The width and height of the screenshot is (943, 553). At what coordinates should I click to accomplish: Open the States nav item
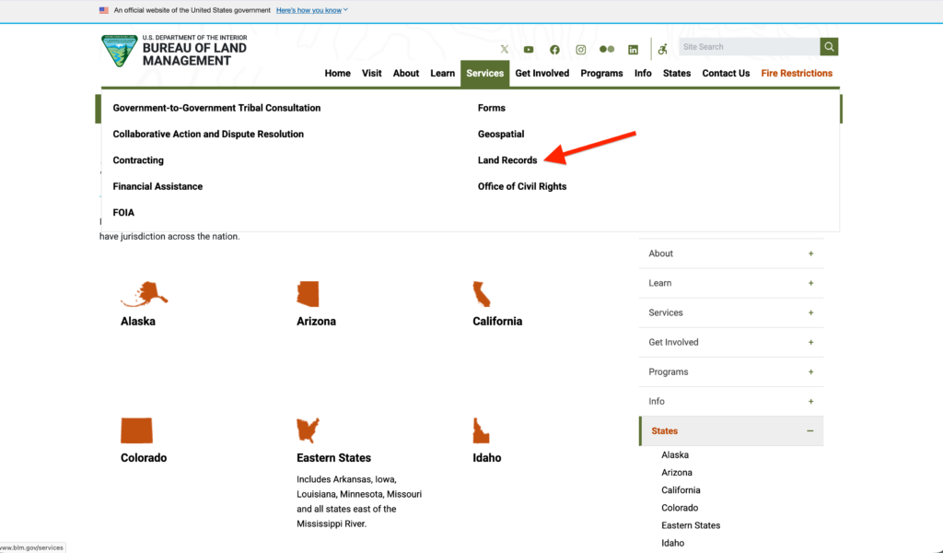pyautogui.click(x=677, y=73)
